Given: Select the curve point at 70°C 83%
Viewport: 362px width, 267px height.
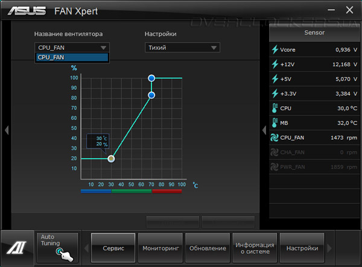Looking at the screenshot, I should tap(151, 95).
